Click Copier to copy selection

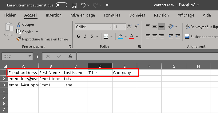pyautogui.click(x=25, y=32)
